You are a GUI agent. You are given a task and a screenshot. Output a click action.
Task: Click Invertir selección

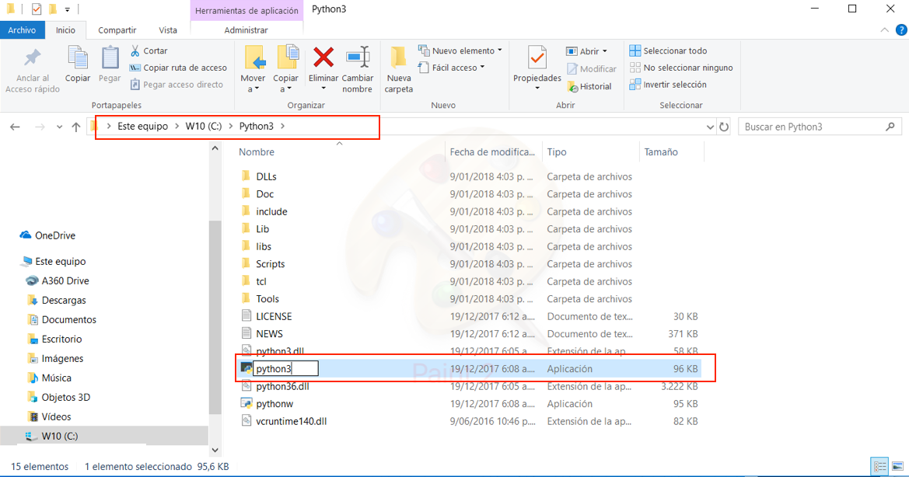tap(669, 85)
